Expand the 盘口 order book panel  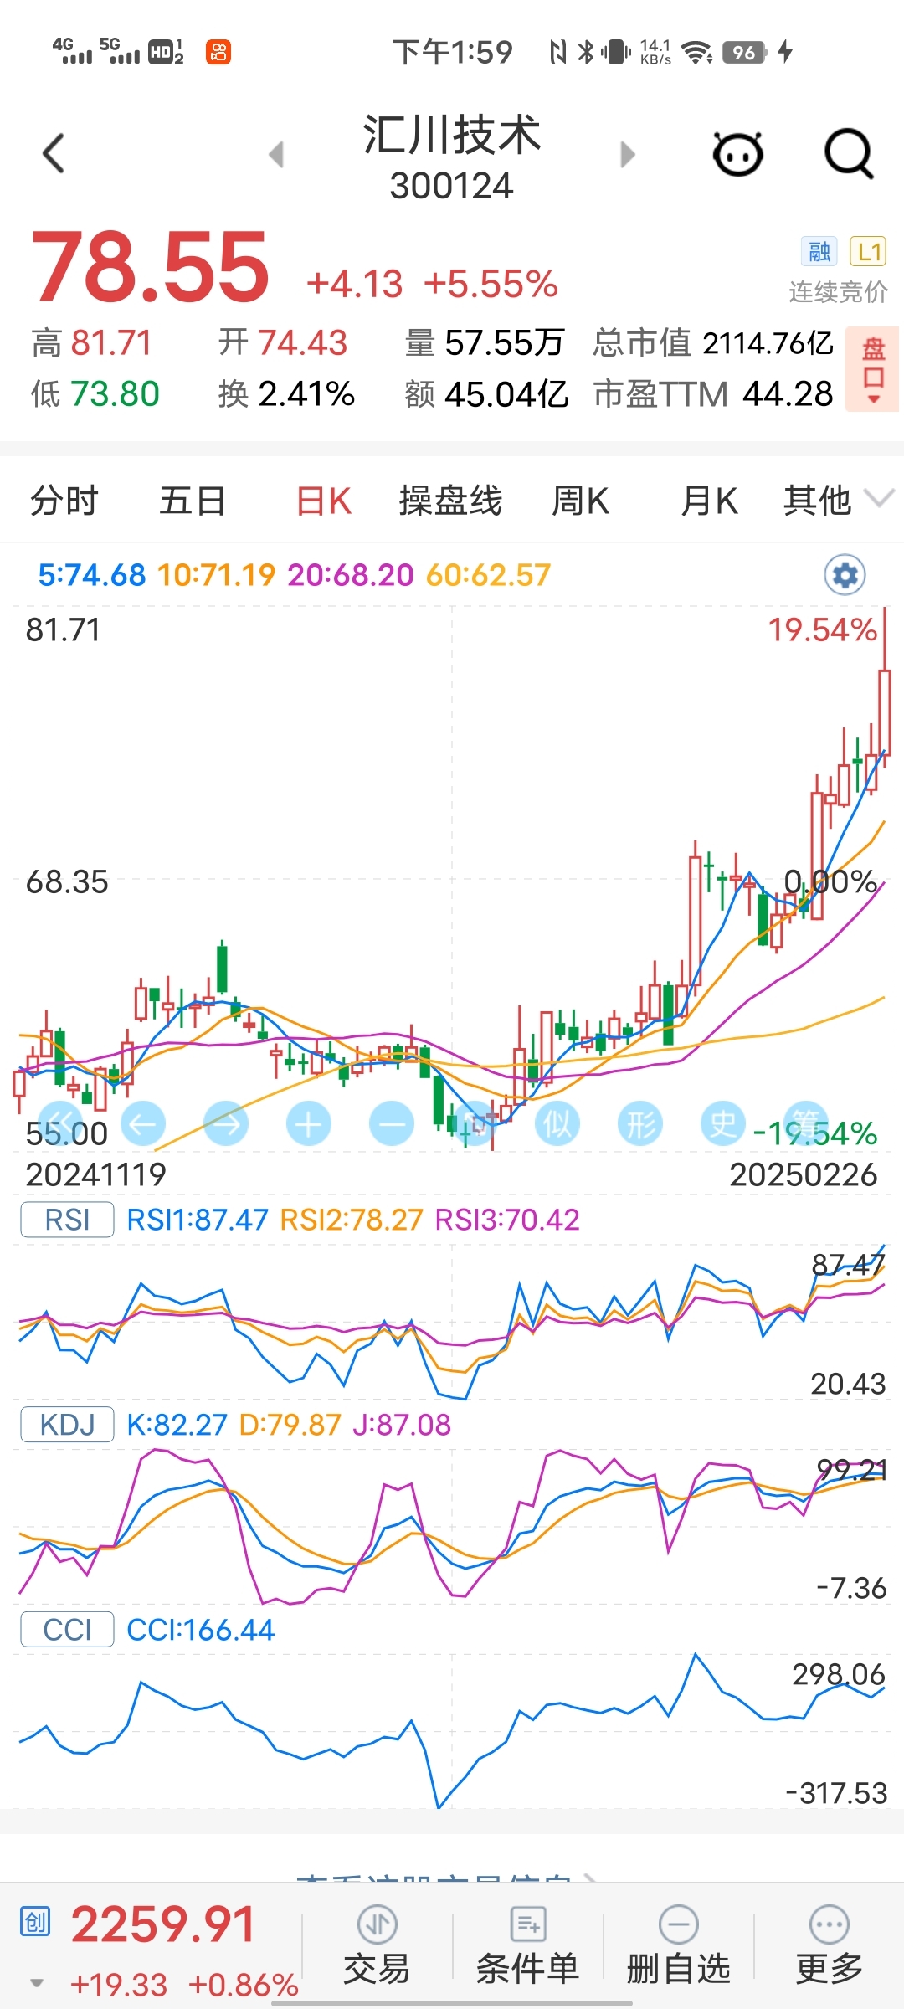(873, 369)
